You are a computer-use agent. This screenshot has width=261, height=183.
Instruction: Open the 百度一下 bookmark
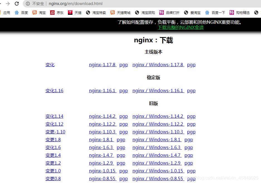[x=215, y=13]
